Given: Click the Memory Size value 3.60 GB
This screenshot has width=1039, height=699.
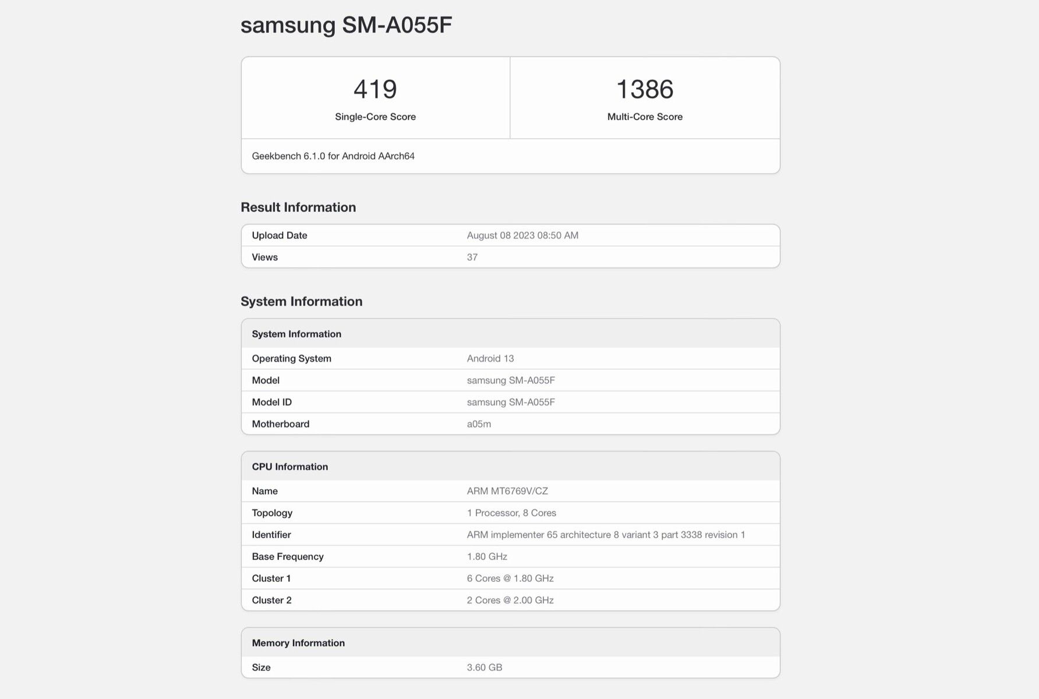Looking at the screenshot, I should tap(485, 668).
